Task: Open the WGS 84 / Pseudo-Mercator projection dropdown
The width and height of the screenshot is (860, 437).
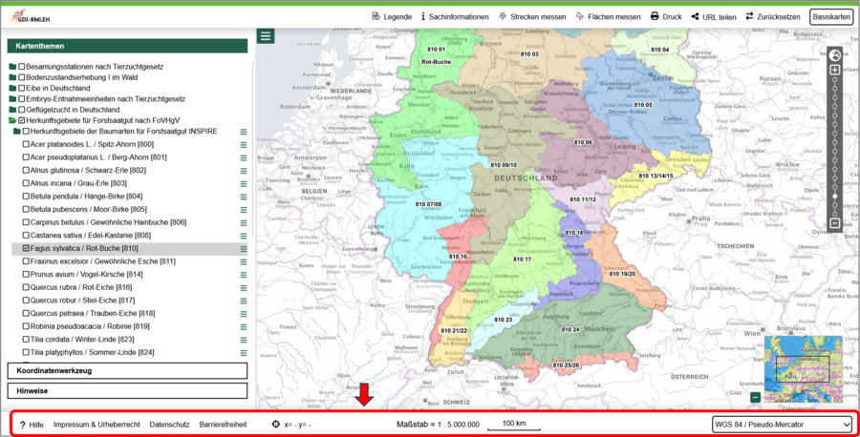Action: coord(782,425)
